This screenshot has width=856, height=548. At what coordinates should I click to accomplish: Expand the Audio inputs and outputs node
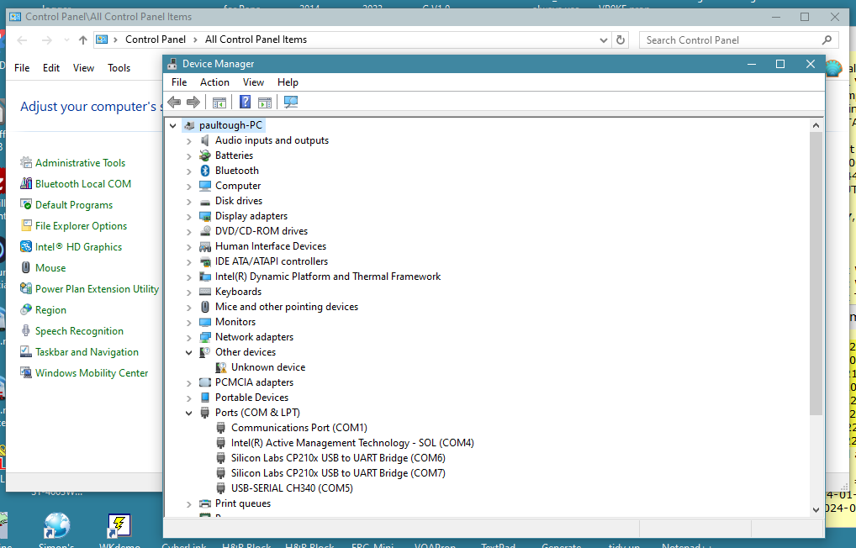coord(189,141)
